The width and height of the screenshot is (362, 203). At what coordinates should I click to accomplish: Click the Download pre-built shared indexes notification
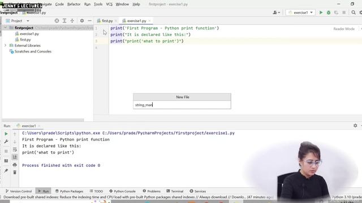[x=138, y=197]
